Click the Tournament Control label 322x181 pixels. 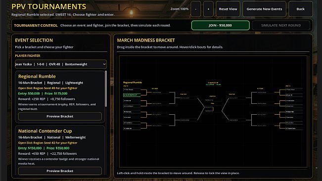coord(36,25)
